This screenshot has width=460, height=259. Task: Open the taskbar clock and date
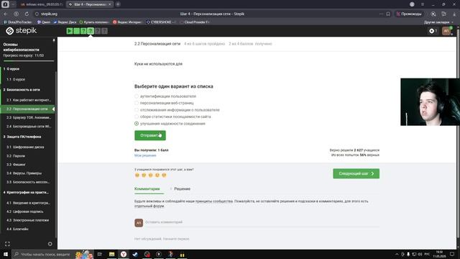(439, 254)
